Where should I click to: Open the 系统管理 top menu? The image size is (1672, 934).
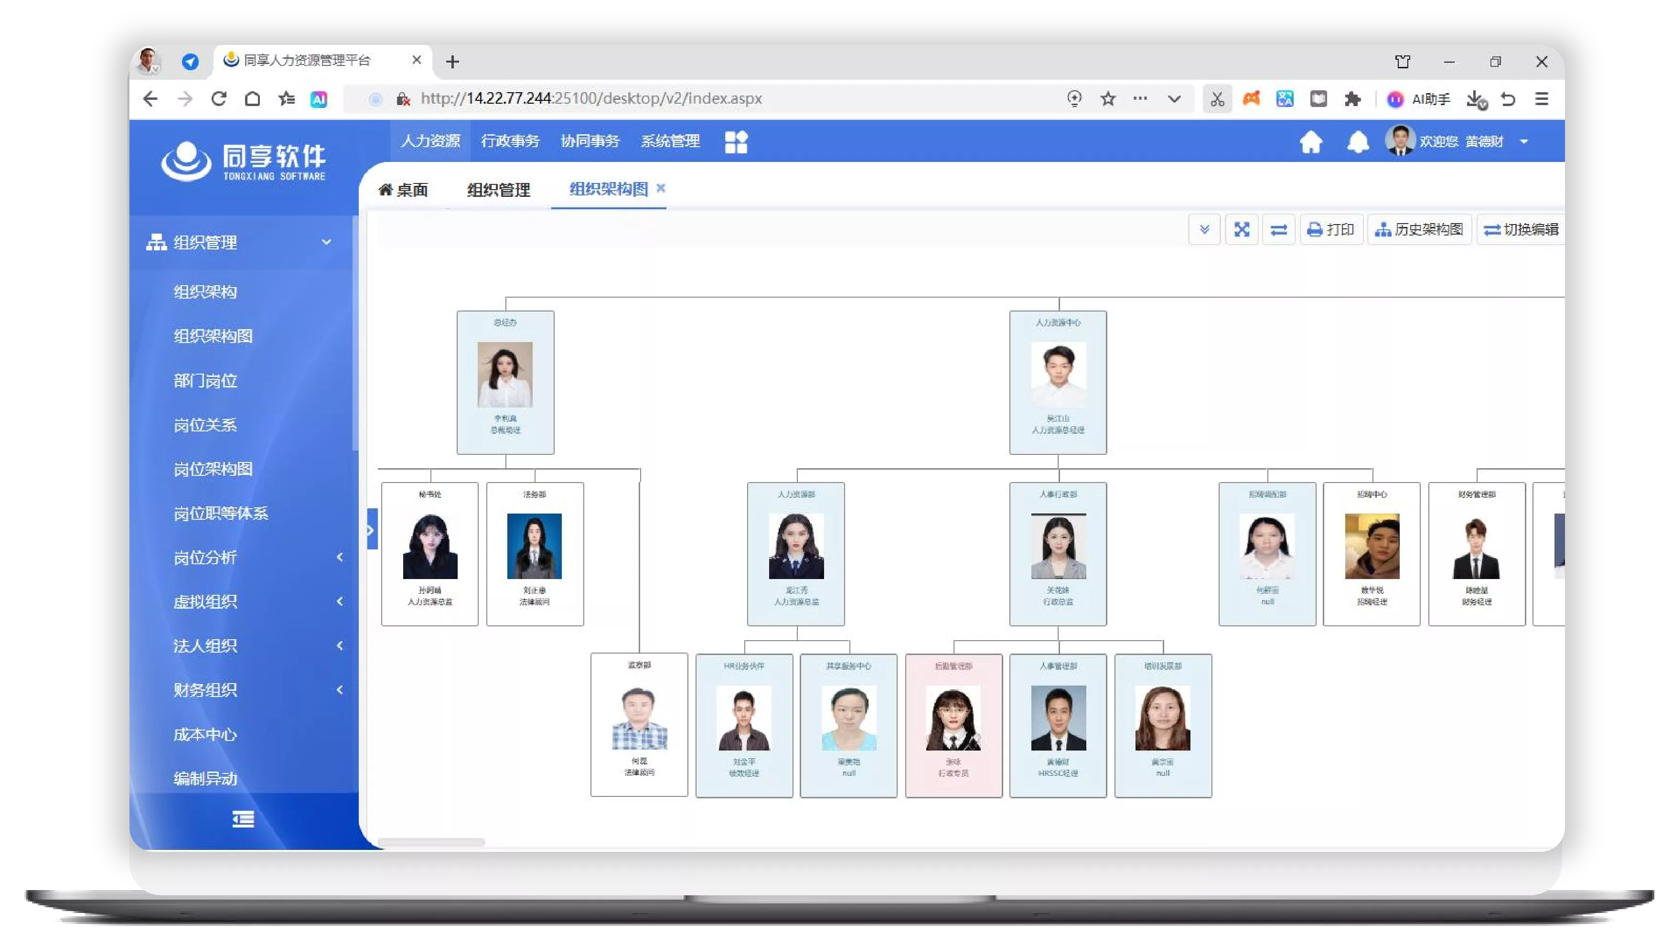tap(671, 141)
